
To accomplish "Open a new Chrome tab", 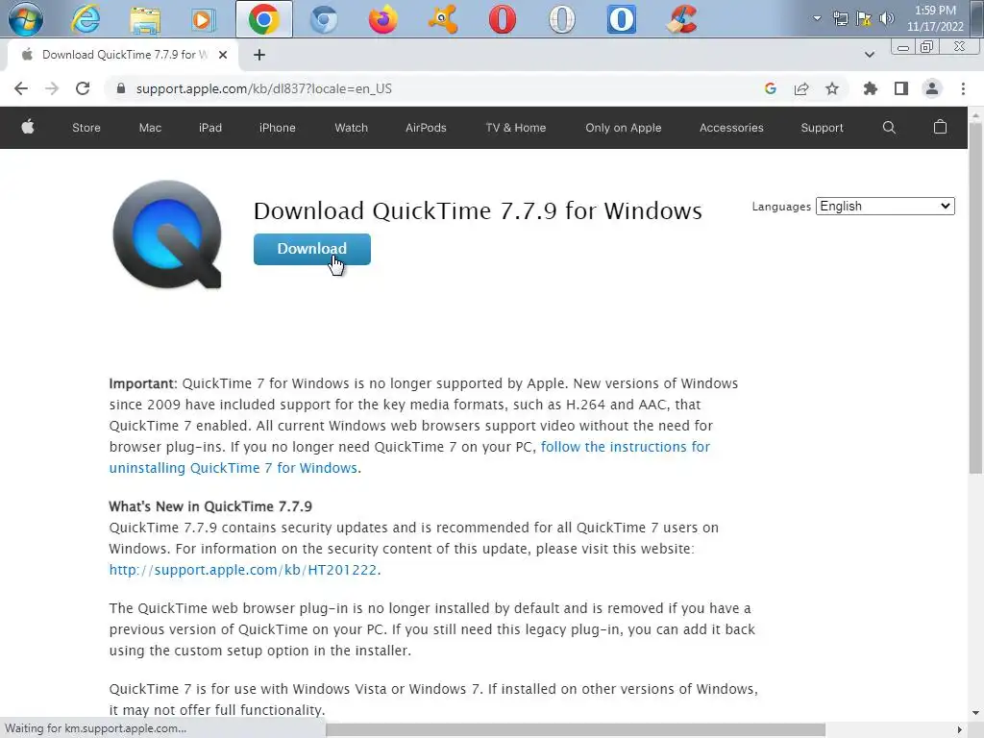I will 259,55.
